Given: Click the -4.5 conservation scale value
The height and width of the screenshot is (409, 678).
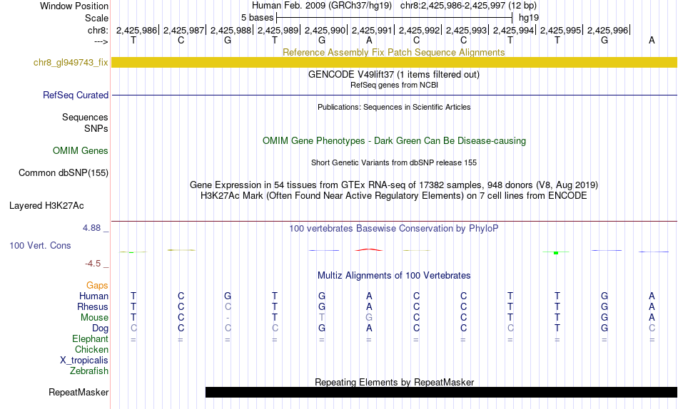Looking at the screenshot, I should click(93, 264).
